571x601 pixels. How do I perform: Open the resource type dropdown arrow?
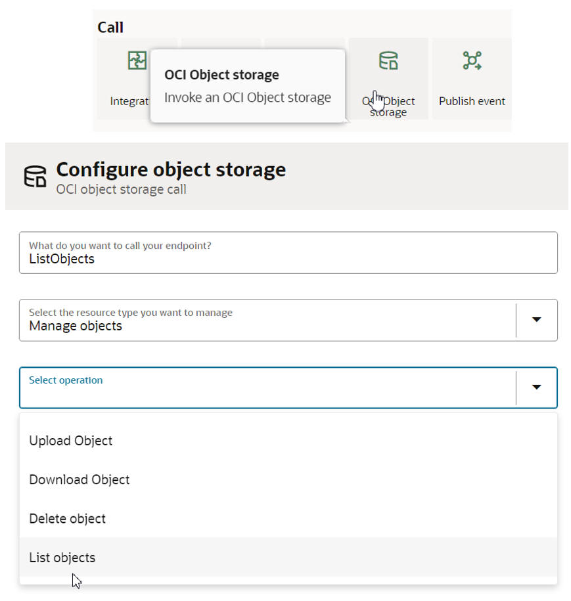[536, 320]
